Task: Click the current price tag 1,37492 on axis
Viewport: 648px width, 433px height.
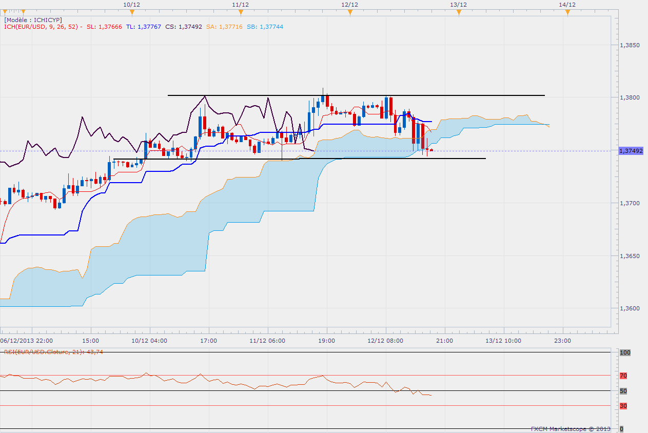Action: [631, 151]
